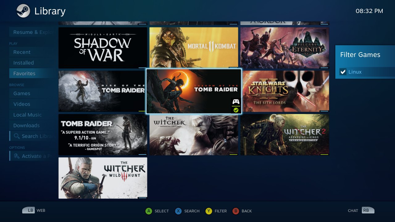Click the Steam logo icon
Viewport: 395px width, 222px height.
[23, 11]
